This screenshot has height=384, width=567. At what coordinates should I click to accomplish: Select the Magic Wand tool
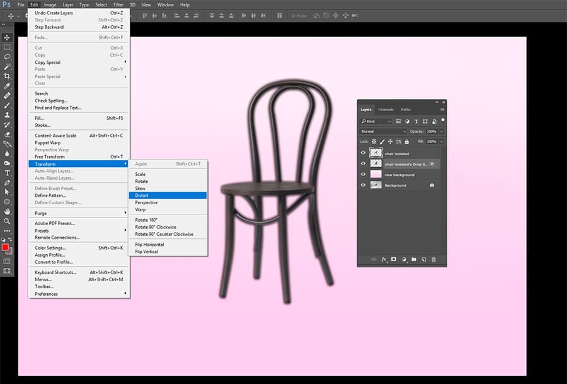[x=7, y=67]
